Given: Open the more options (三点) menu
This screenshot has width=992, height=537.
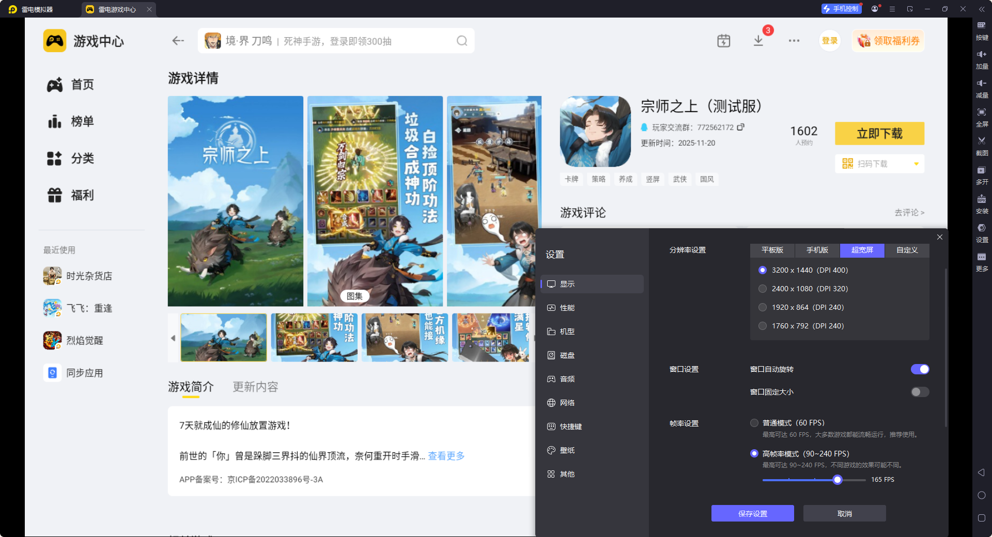Looking at the screenshot, I should pyautogui.click(x=794, y=40).
